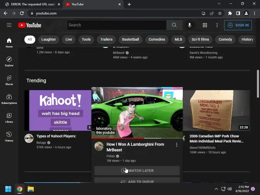Screen dimensions: 260x195
Task: Click Beluga channel avatar
Action: click(x=29, y=138)
